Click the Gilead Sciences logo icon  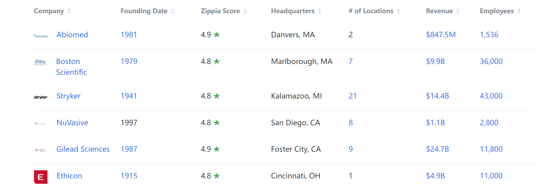click(x=41, y=150)
